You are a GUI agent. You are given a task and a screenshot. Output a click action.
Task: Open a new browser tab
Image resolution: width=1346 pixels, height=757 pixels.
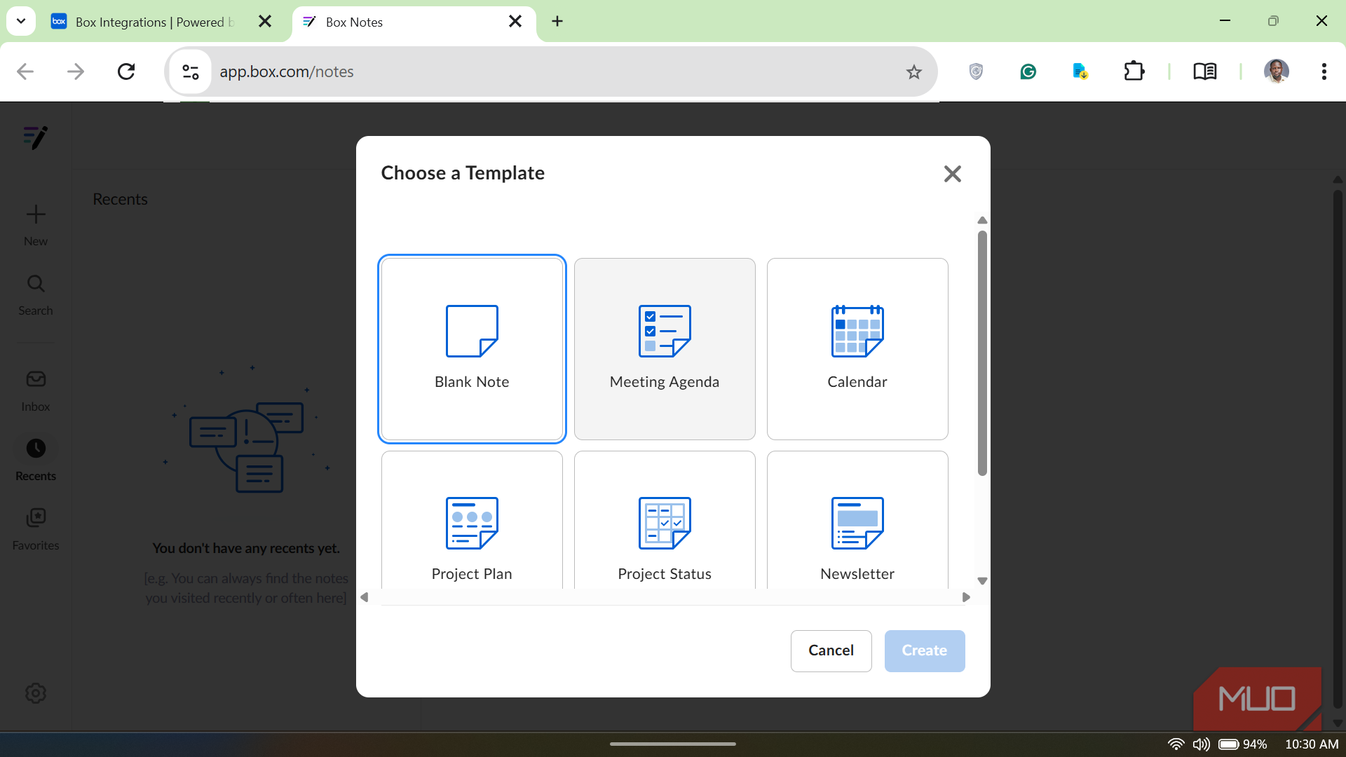coord(557,22)
